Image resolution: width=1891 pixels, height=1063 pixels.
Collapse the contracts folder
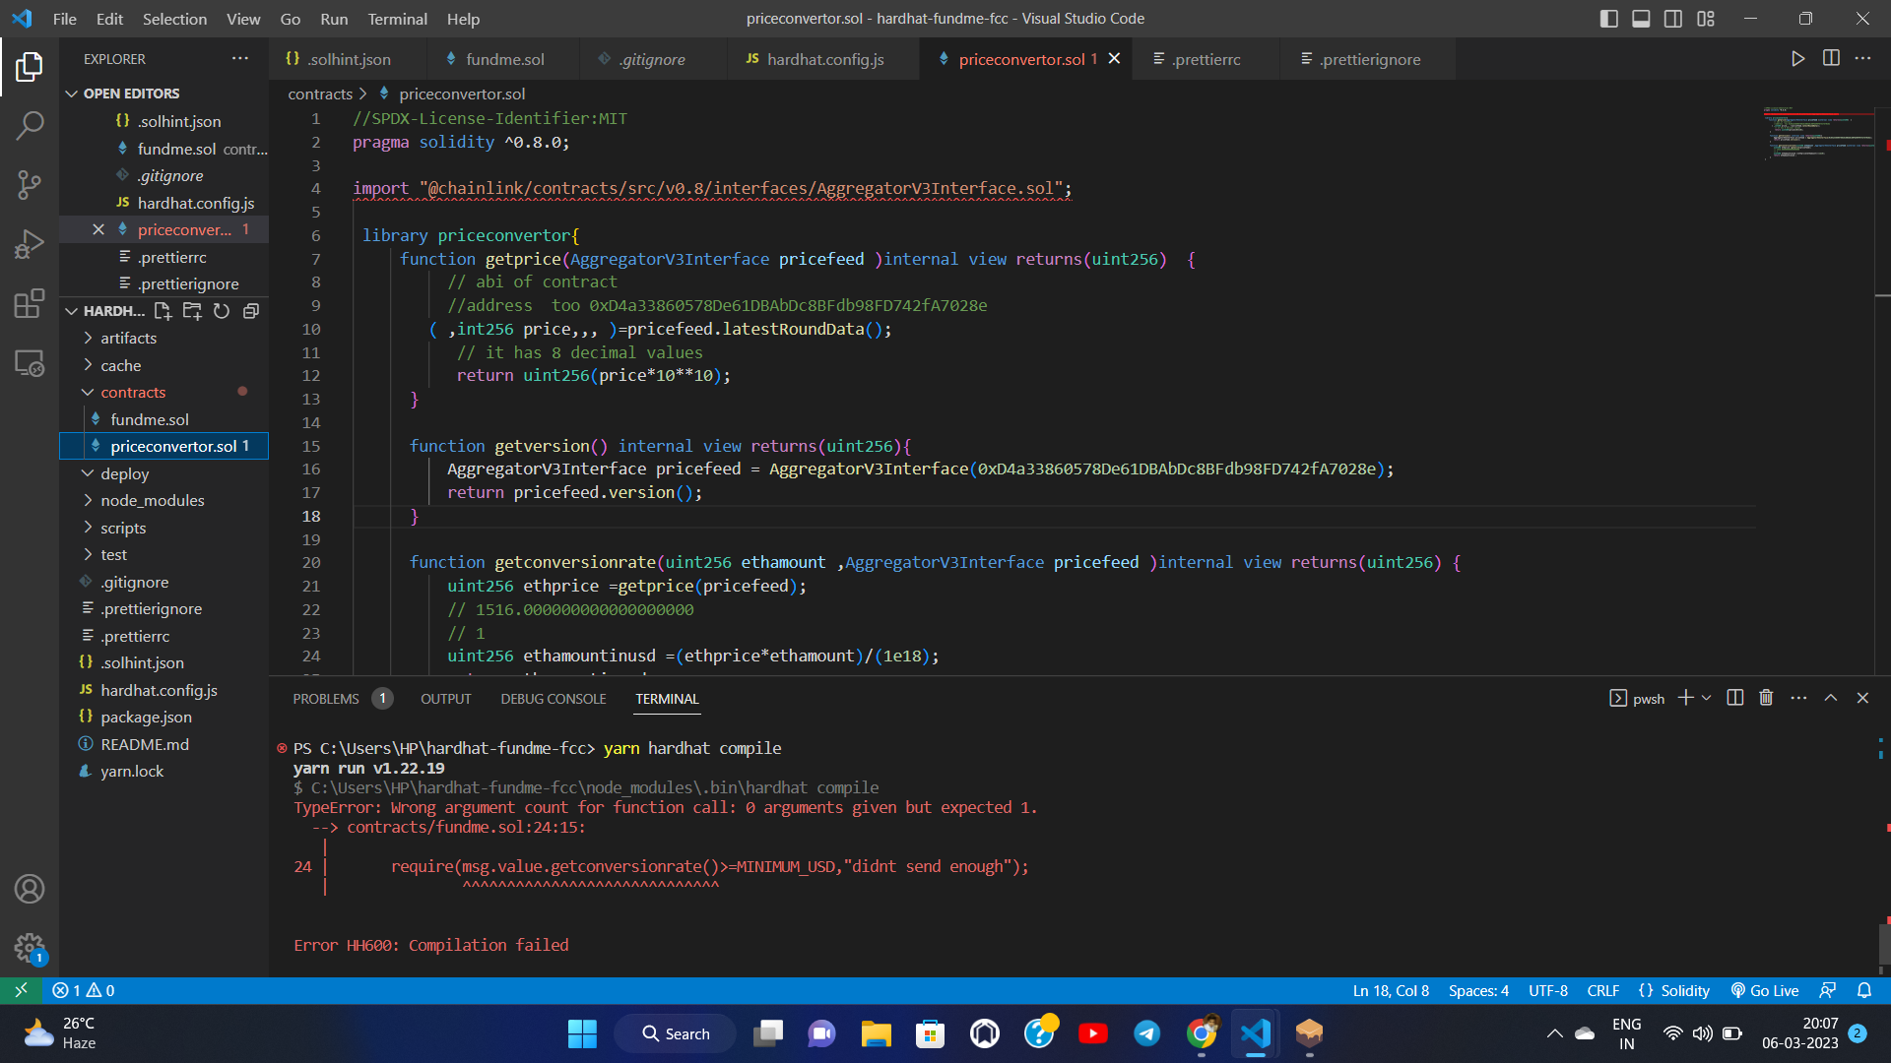tap(133, 392)
